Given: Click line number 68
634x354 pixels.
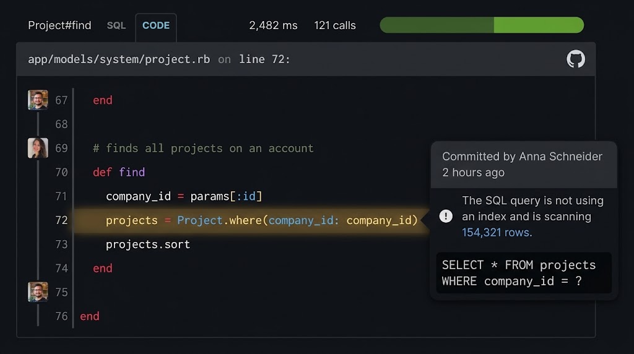Looking at the screenshot, I should coord(61,124).
